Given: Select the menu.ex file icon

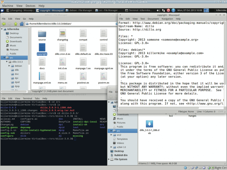Looking at the screenshot, I should click(x=63, y=76).
